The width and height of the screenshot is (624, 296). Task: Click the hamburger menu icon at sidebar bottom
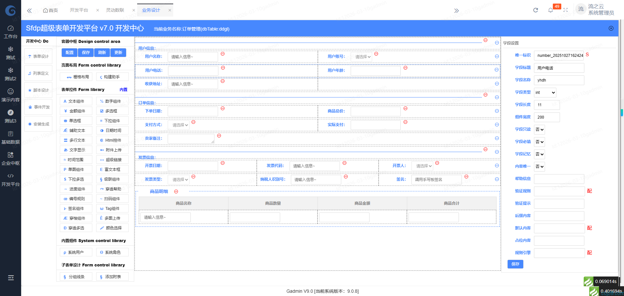click(11, 277)
